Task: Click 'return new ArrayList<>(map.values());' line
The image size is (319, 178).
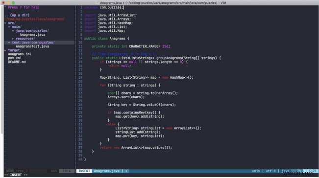Action: coord(136,148)
